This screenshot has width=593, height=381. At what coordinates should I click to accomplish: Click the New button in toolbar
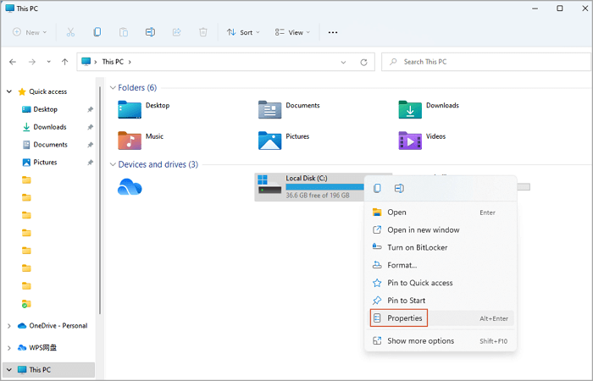click(x=29, y=32)
